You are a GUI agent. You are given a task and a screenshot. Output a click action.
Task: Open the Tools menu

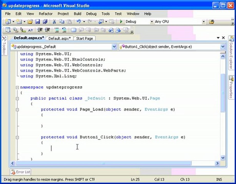click(106, 14)
